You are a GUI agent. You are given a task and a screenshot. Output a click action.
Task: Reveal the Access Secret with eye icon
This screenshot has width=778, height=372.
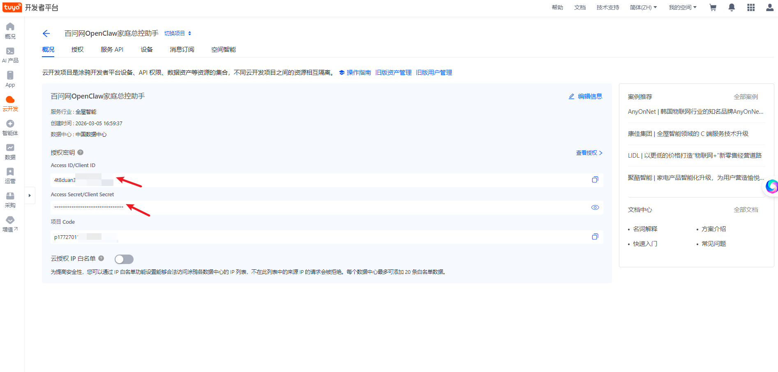coord(595,207)
